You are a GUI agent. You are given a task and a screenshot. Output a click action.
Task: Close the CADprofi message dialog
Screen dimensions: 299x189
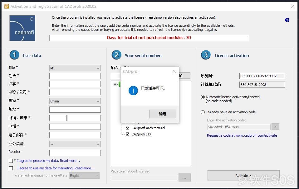click(x=174, y=71)
